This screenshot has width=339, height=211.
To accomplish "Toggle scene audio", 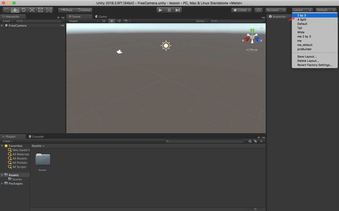I will pyautogui.click(x=119, y=21).
